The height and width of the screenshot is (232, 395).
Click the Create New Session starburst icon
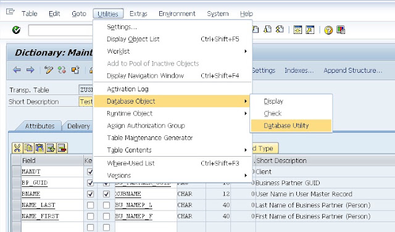297,30
